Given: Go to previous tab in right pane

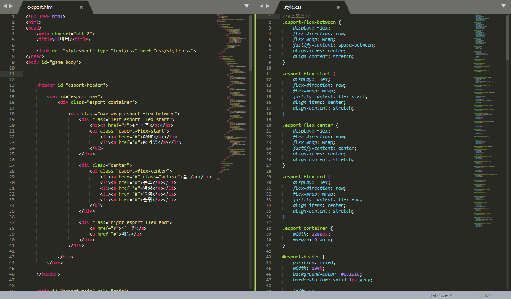Looking at the screenshot, I should [261, 6].
